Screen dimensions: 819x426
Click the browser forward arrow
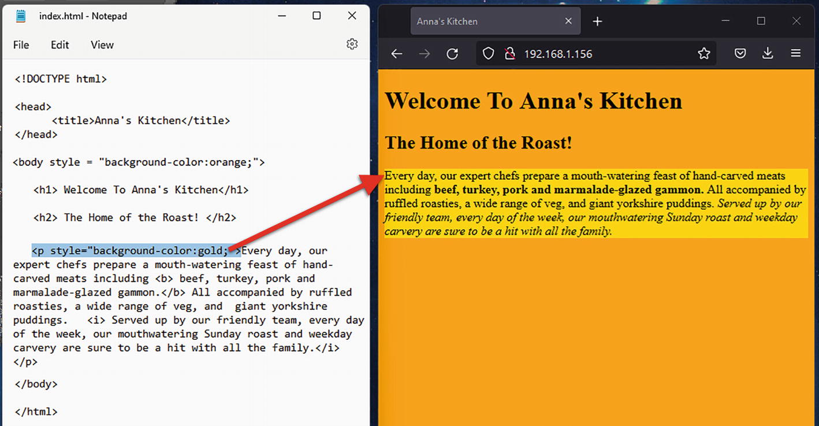pos(425,54)
